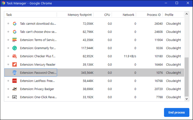This screenshot has width=193, height=120.
Task: Click memory value 33,192K
Action: 88,97
